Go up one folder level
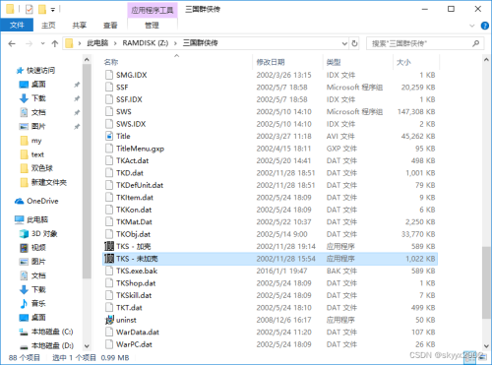Viewport: 492px width, 365px height. [x=55, y=43]
